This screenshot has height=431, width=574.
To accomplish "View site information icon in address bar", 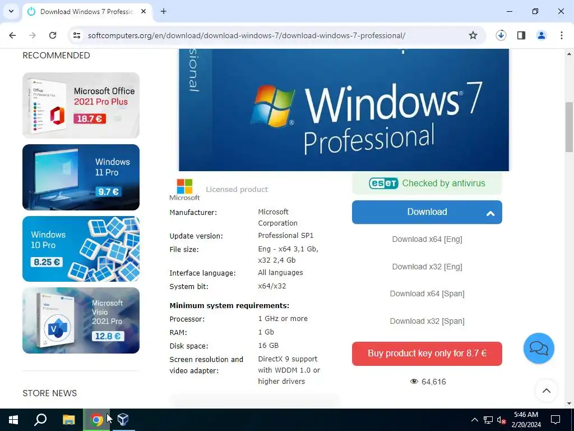I will [x=77, y=35].
